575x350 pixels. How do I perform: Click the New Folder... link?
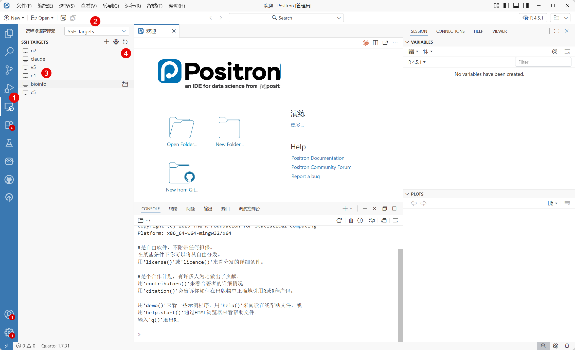(x=229, y=144)
